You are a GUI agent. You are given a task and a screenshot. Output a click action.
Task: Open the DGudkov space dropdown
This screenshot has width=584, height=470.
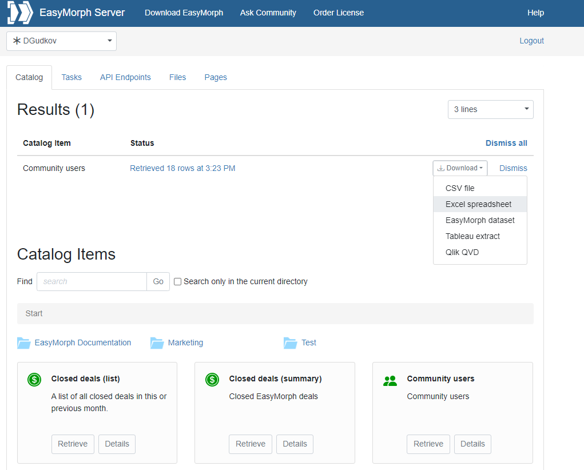61,41
